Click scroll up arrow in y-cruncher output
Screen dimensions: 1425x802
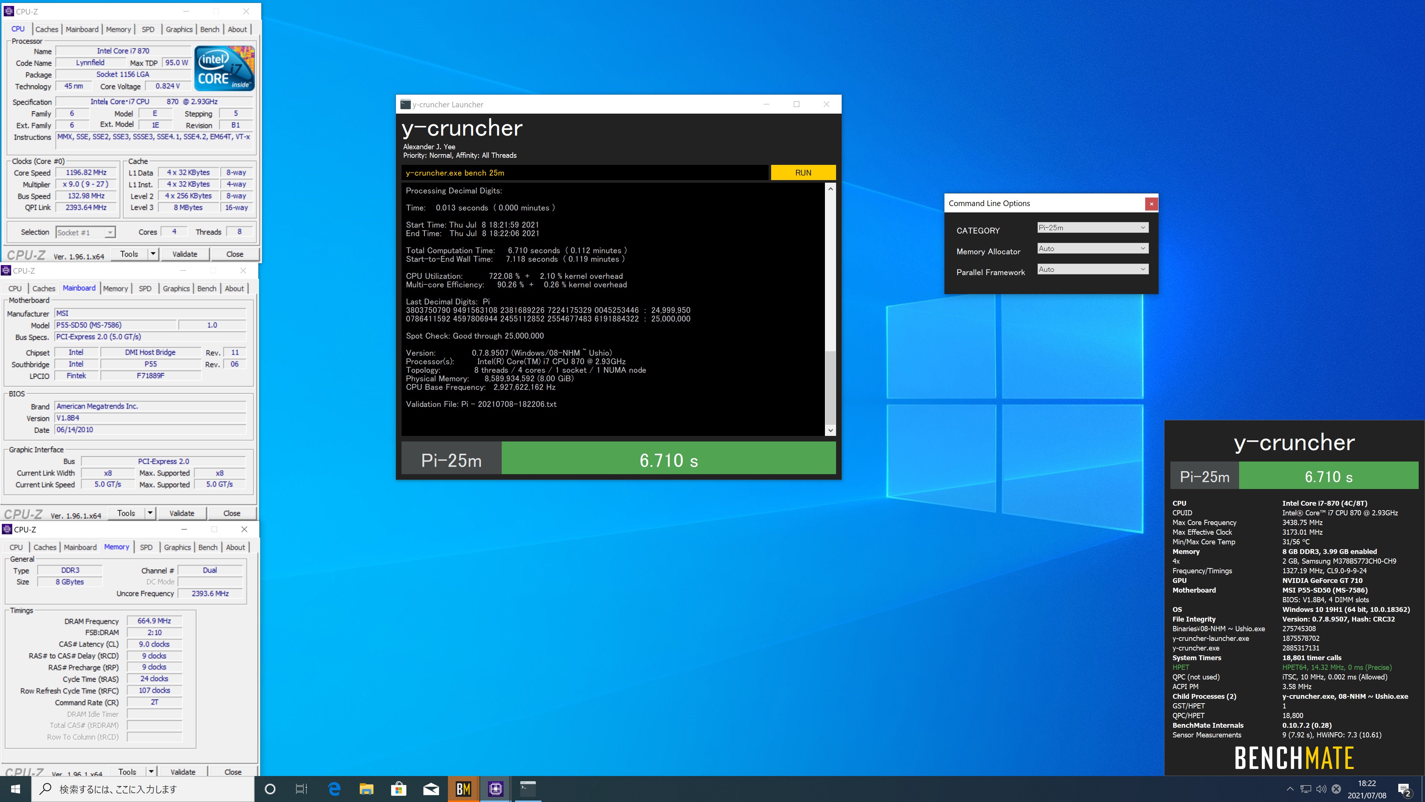pos(830,189)
